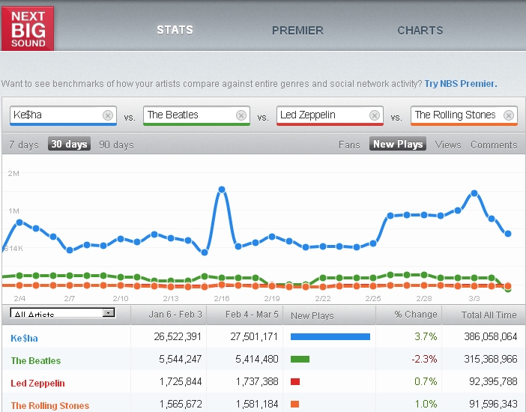Screen dimensions: 526x412
Task: Show the Comments metric
Action: pyautogui.click(x=494, y=145)
